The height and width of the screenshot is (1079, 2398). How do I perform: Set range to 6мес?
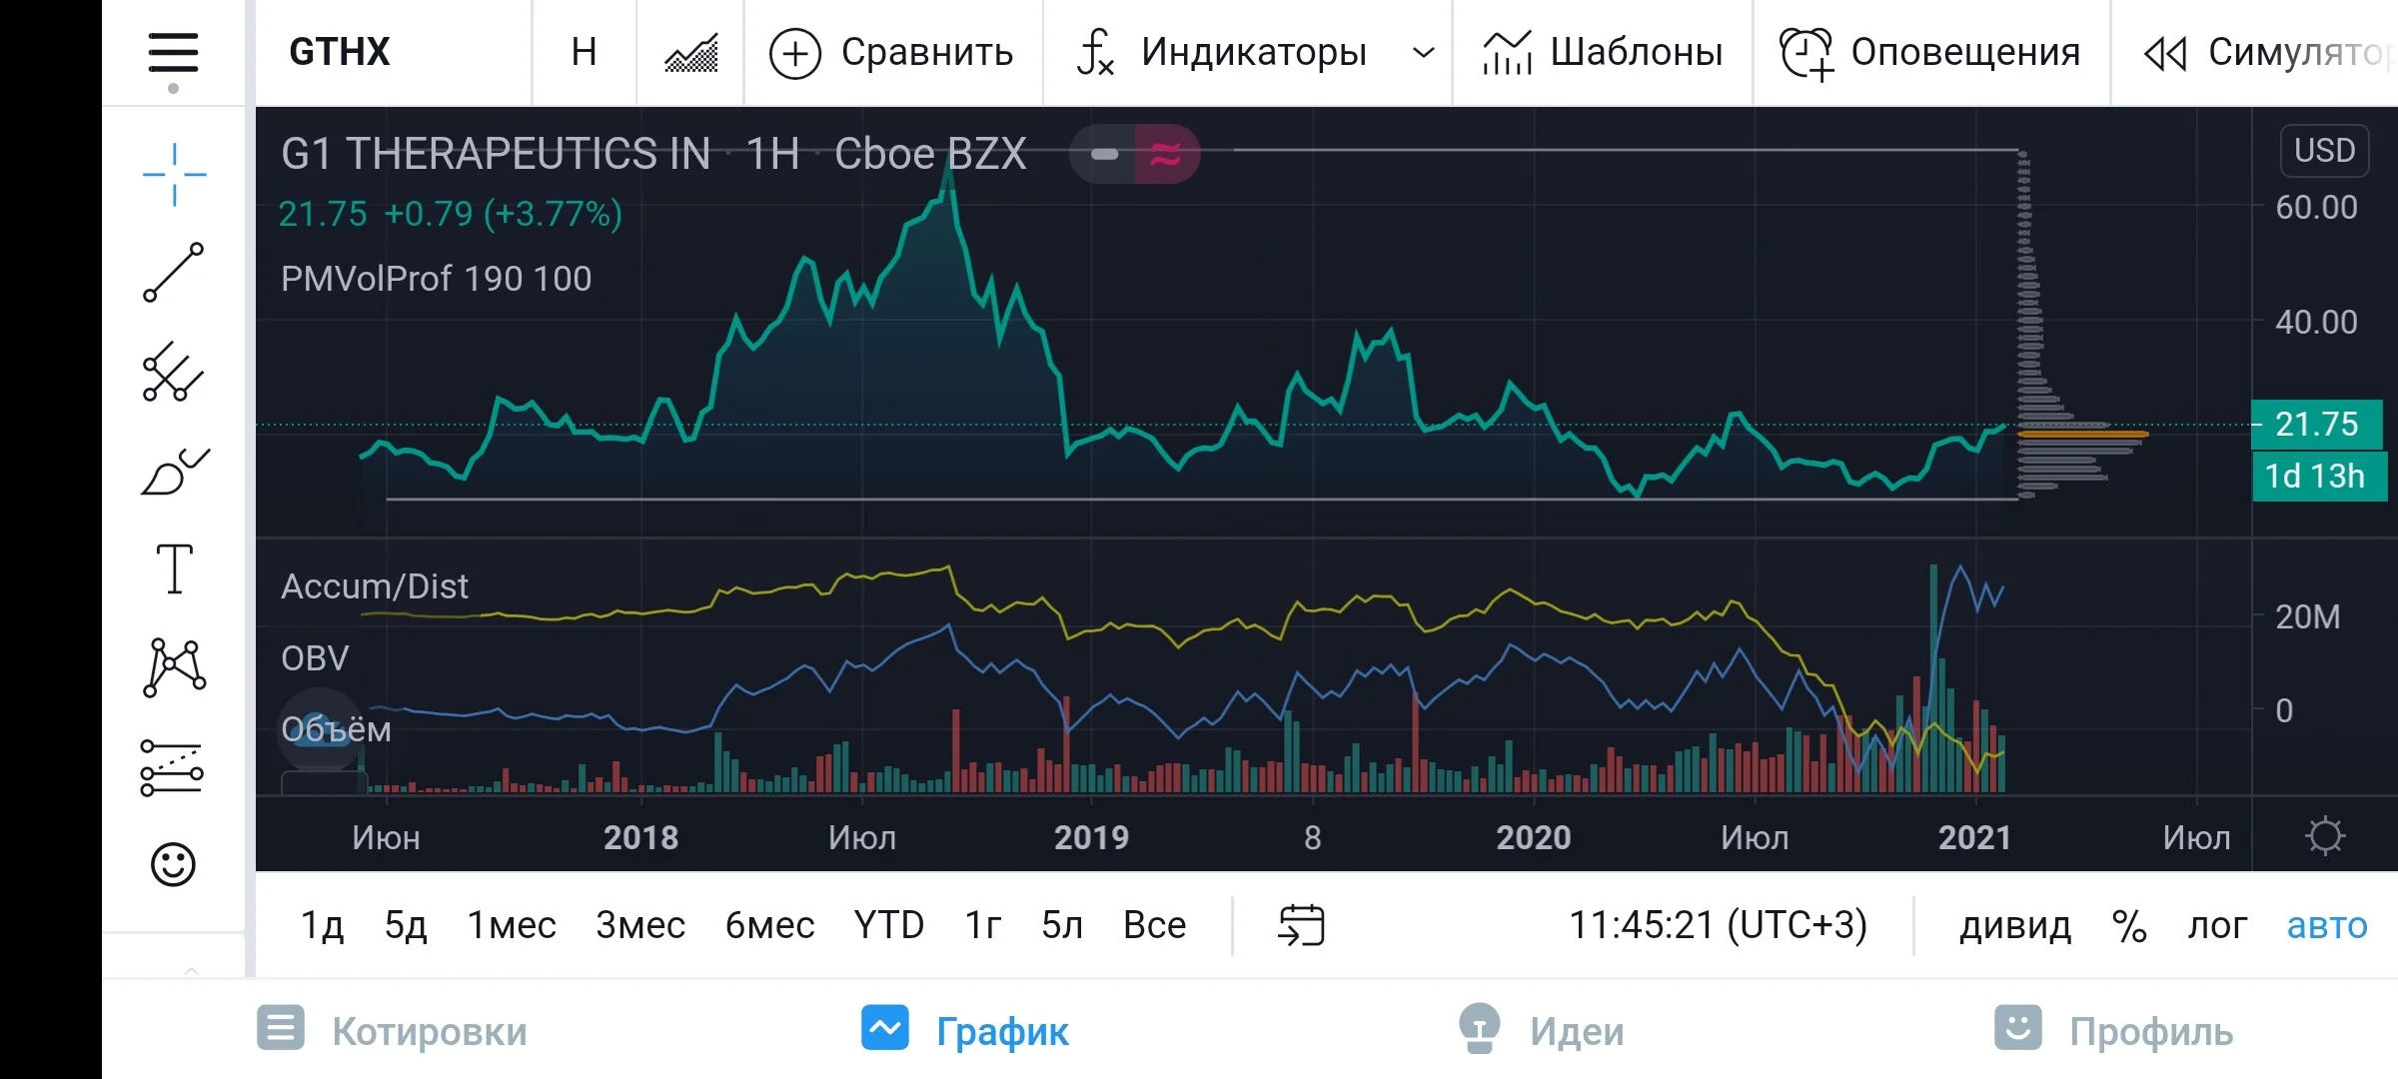click(x=769, y=925)
